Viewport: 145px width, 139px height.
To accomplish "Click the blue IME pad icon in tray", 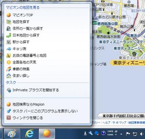I will point(97,133).
